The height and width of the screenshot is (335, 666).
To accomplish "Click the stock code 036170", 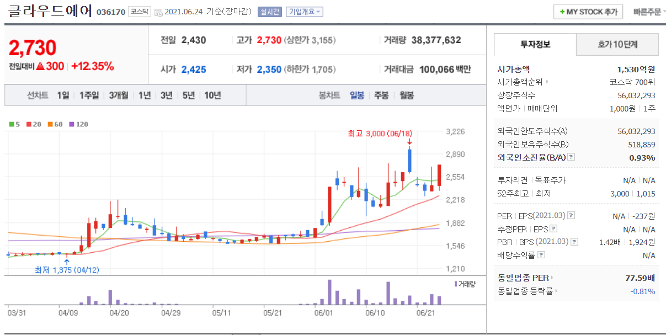I will tap(111, 12).
